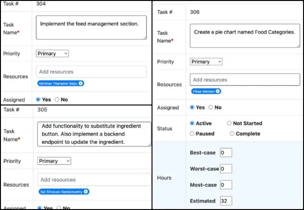304x210 pixels.
Task: Focus Add resources field in task 306
Action: 245,80
